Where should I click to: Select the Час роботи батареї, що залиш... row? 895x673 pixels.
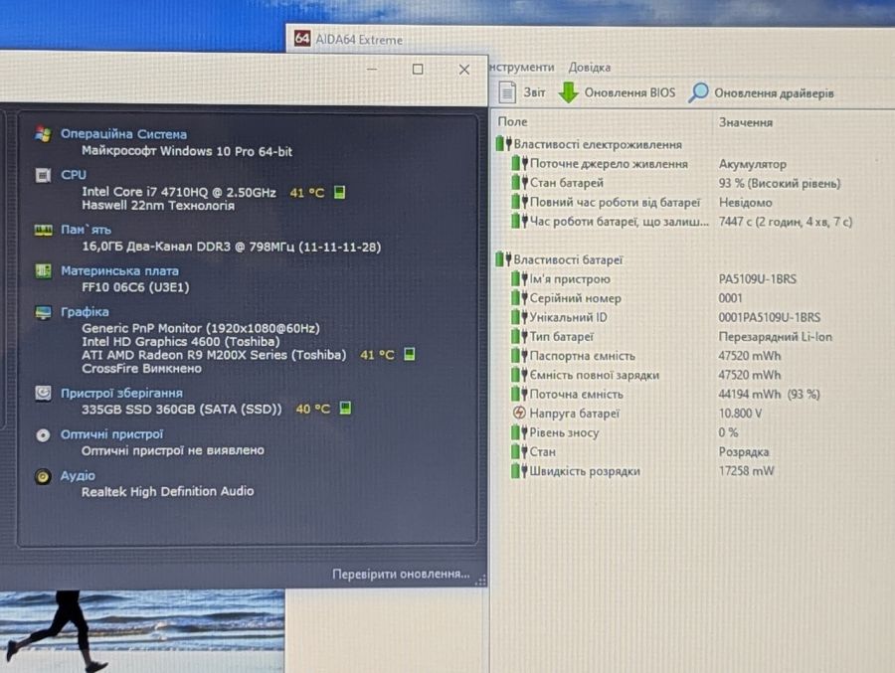tap(682, 222)
